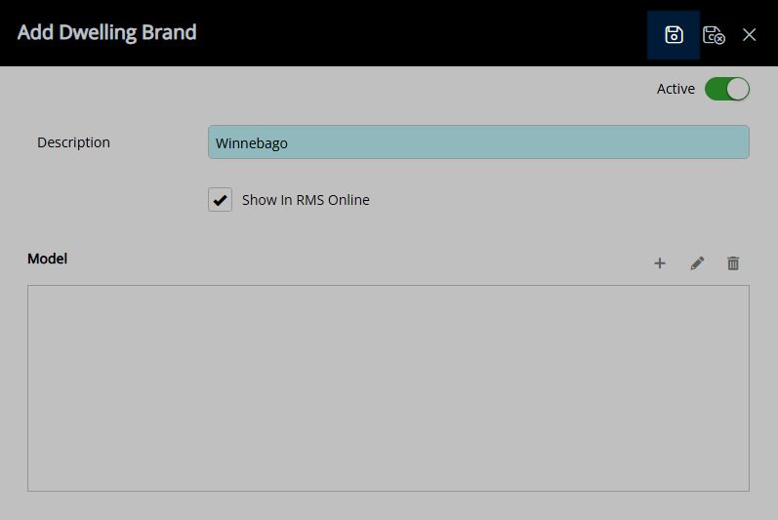Close the Add Dwelling Brand dialog
Viewport: 778px width, 520px height.
pyautogui.click(x=750, y=35)
